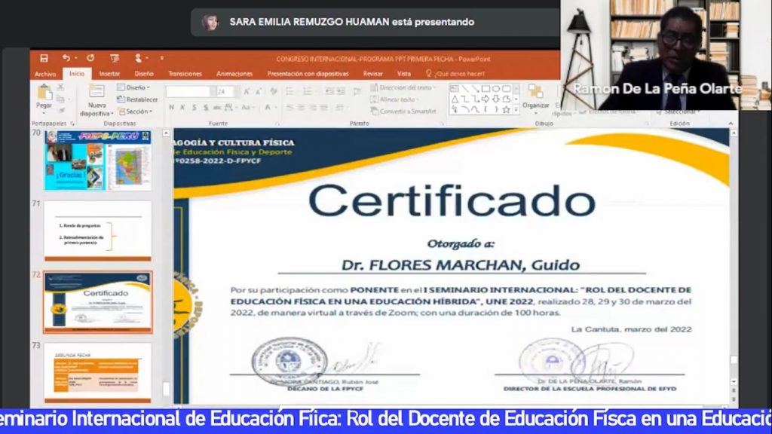Click Ramon De La Peña Olarte video tile
Viewport: 772px width, 434px height.
(666, 54)
